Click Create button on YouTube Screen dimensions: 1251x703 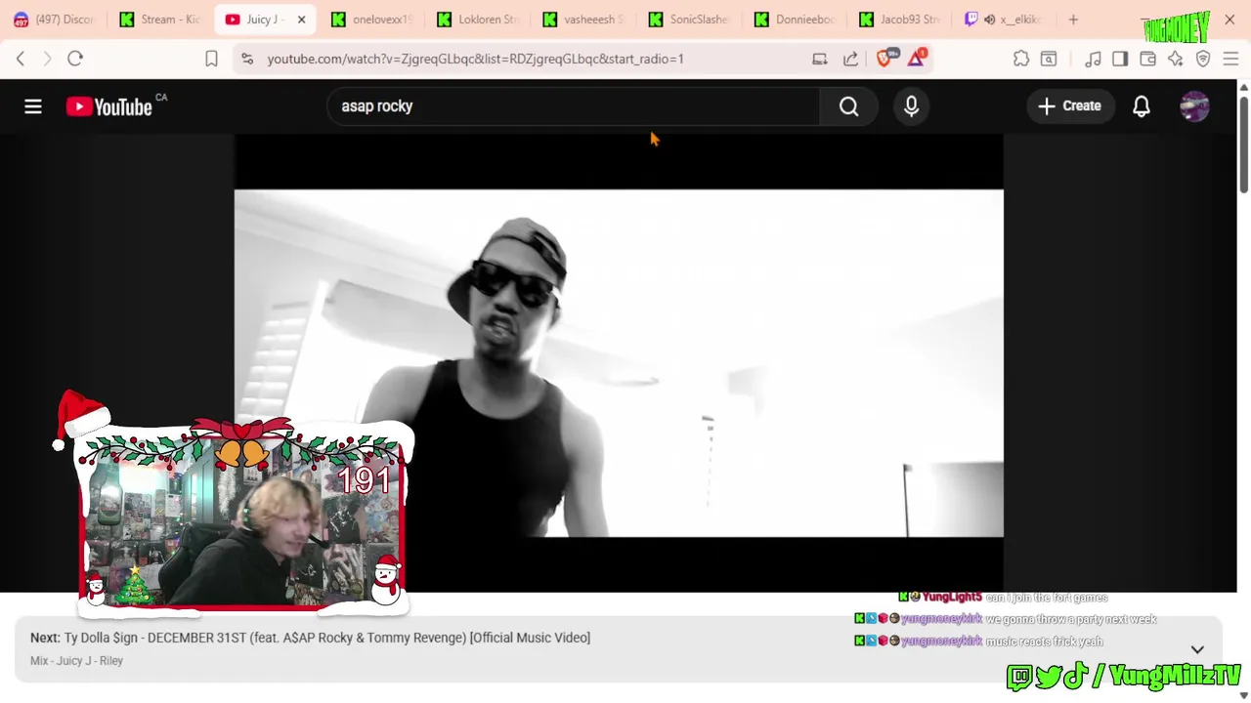coord(1069,106)
